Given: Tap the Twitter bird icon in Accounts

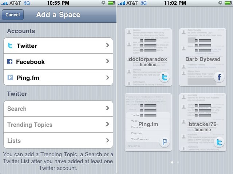Looking at the screenshot, I should pos(10,45).
